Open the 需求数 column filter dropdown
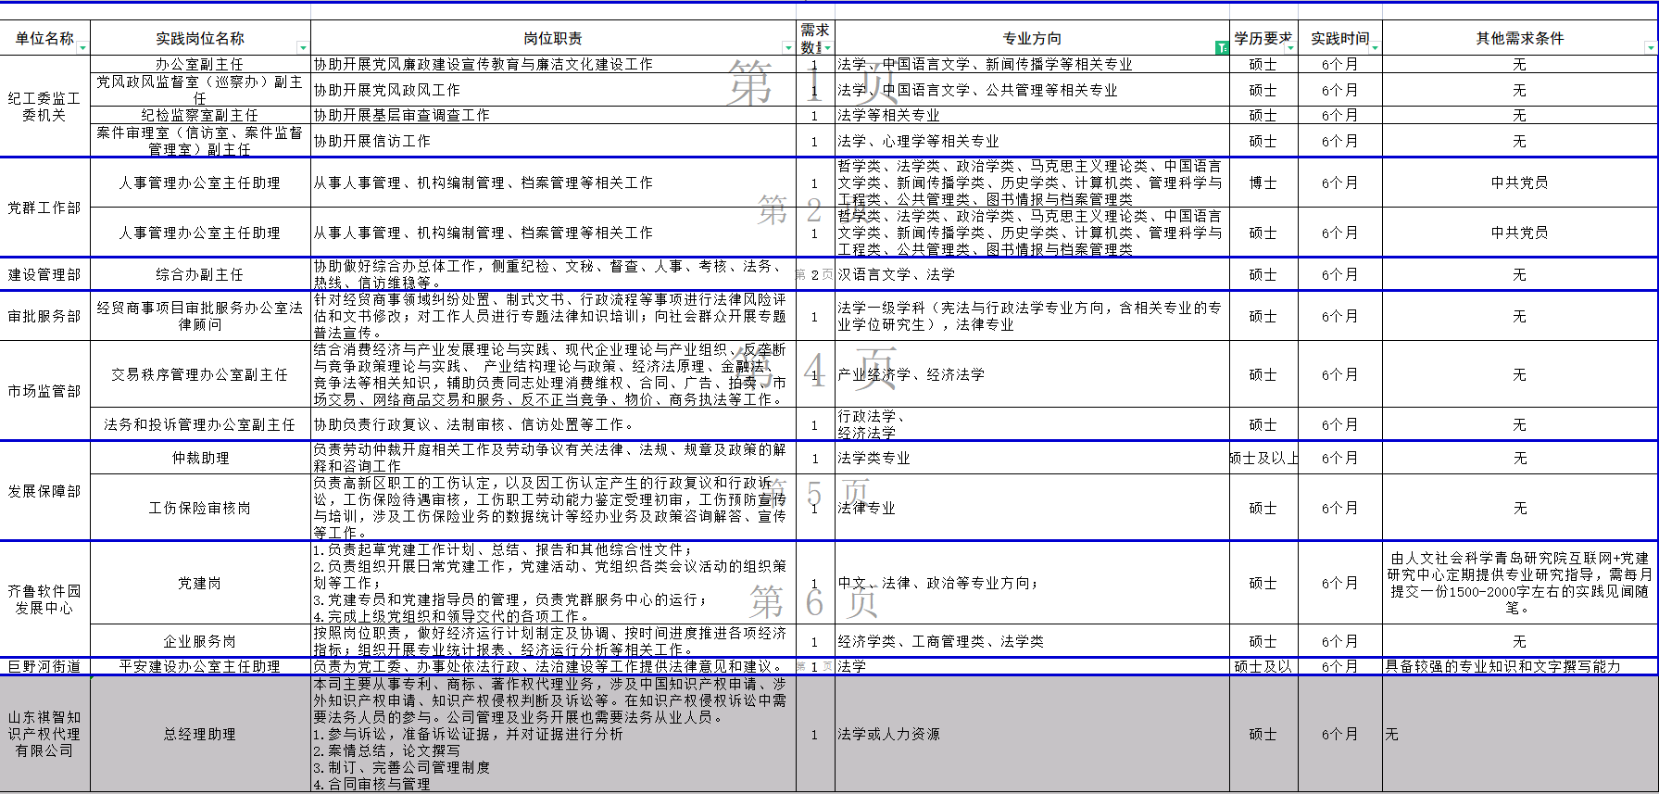This screenshot has height=794, width=1659. coord(827,48)
